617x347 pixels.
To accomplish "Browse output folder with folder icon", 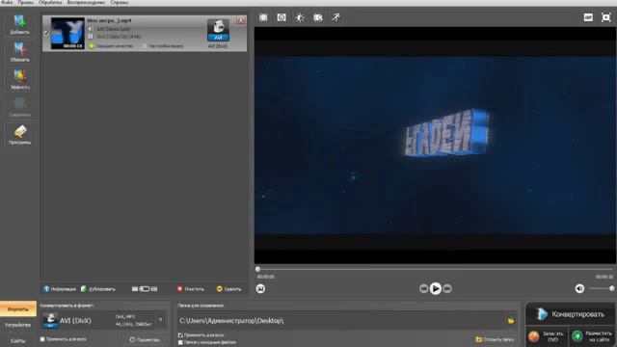I will click(511, 321).
